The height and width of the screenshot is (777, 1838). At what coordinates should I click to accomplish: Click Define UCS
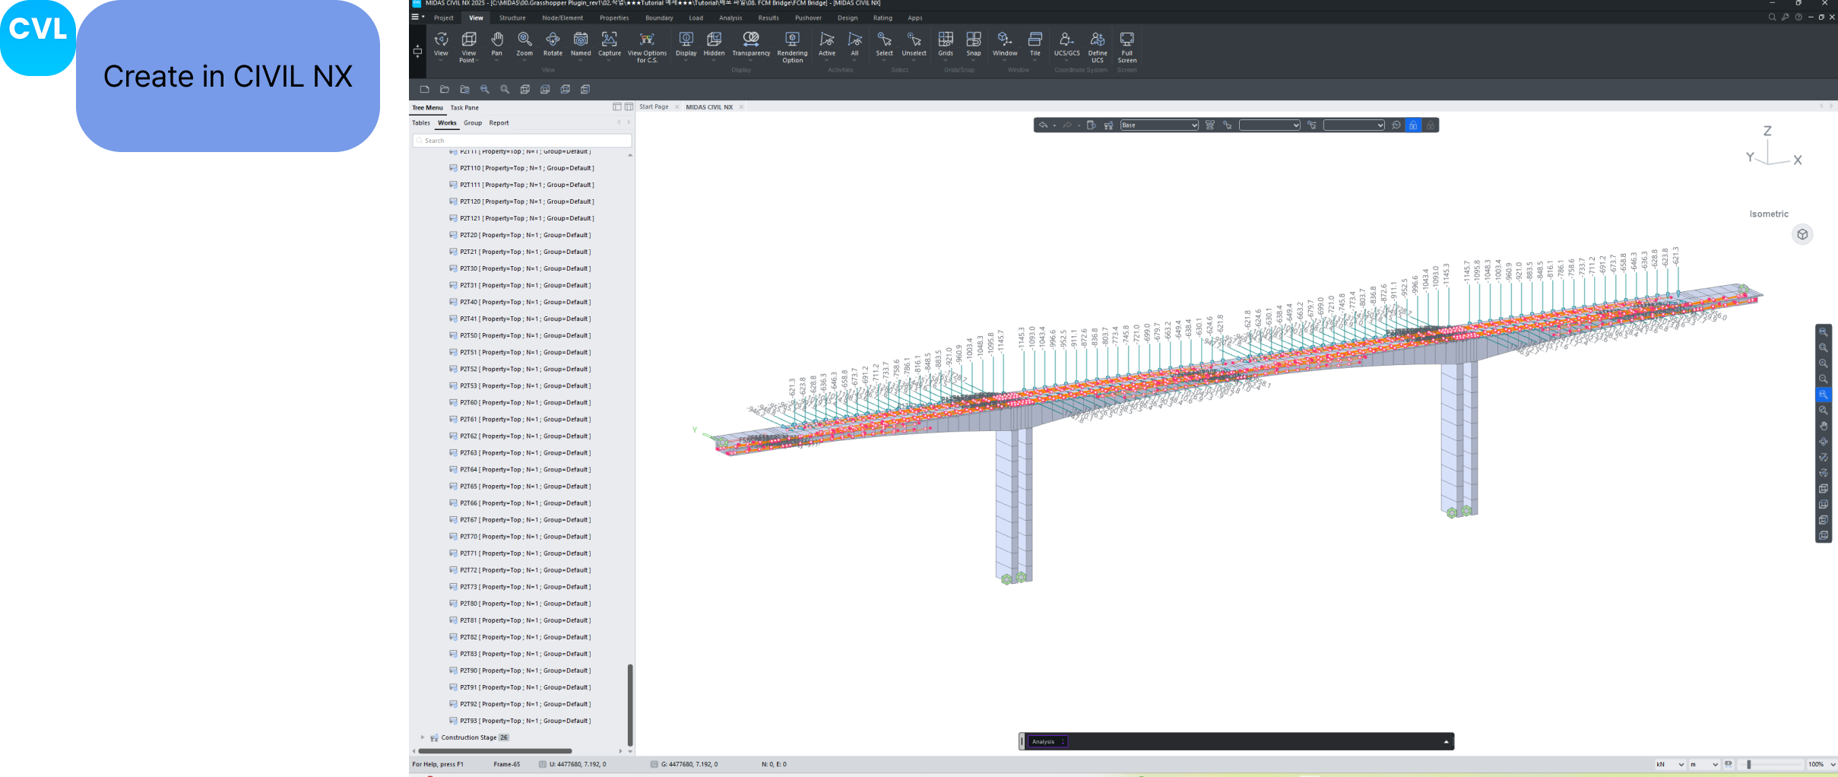(1098, 47)
